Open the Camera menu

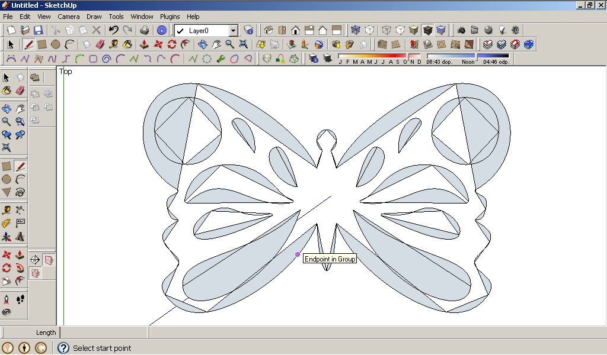click(69, 17)
